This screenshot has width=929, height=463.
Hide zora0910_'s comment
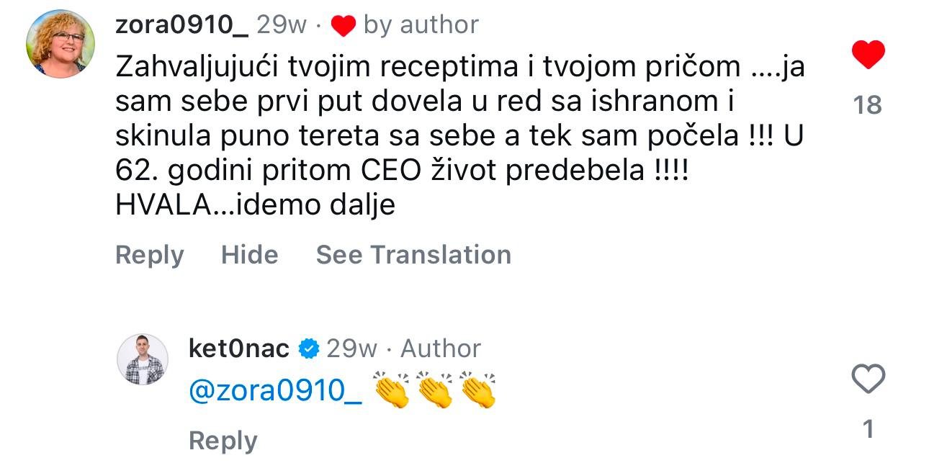[249, 255]
